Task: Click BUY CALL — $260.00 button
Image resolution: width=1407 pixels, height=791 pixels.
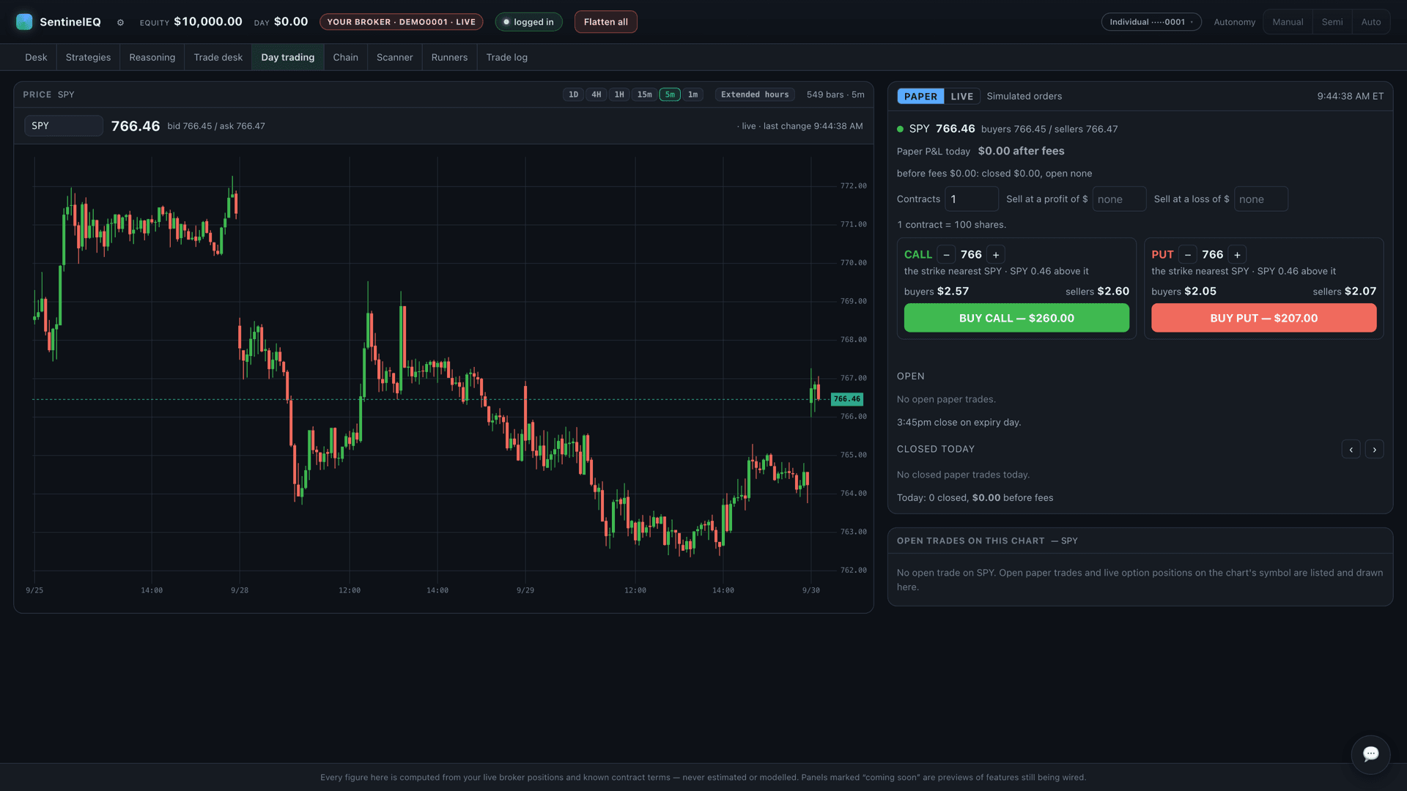Action: (1016, 318)
